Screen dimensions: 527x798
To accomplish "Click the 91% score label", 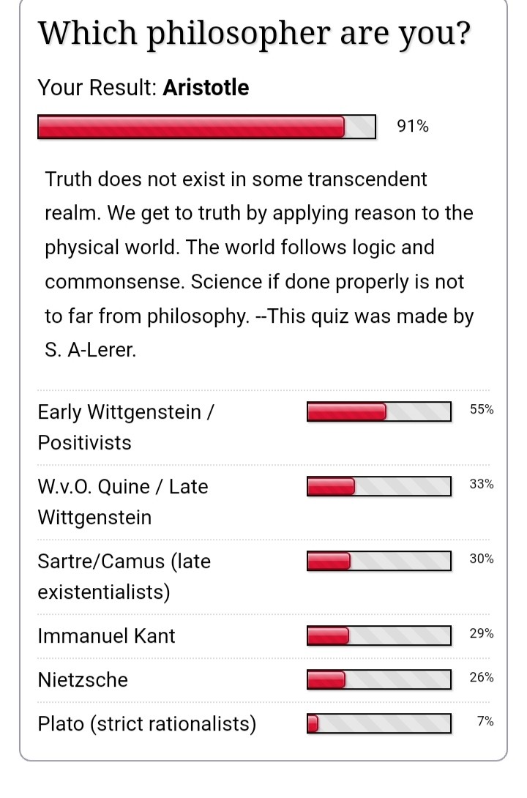I will pos(412,127).
